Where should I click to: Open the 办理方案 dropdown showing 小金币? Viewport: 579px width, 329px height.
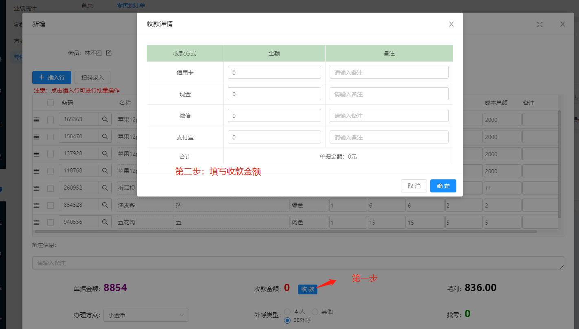(146, 315)
